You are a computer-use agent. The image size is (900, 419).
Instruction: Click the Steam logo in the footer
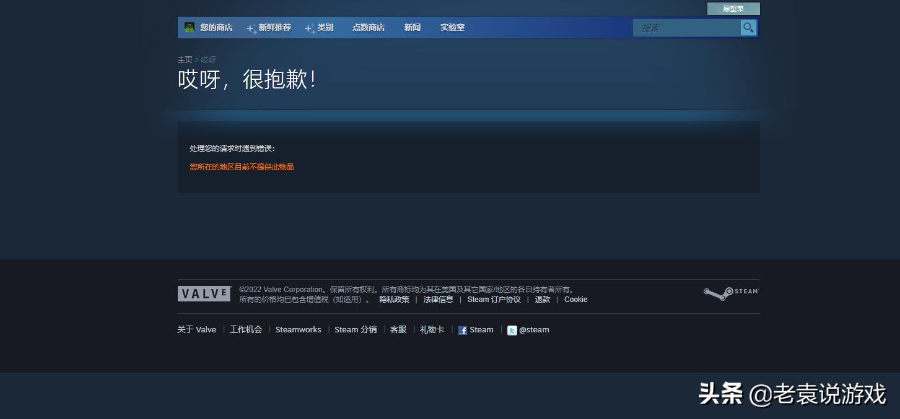coord(731,292)
